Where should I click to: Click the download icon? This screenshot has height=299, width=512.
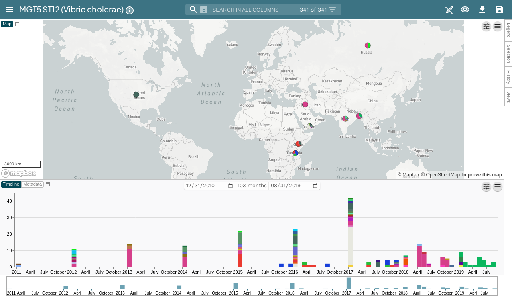(x=482, y=10)
